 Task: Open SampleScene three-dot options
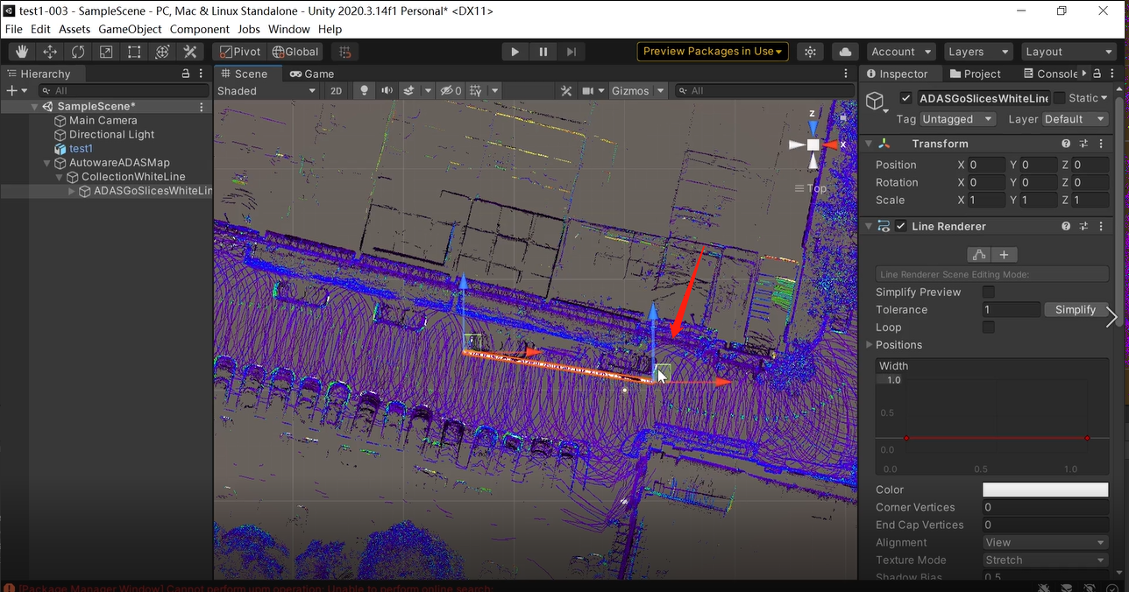pyautogui.click(x=202, y=107)
